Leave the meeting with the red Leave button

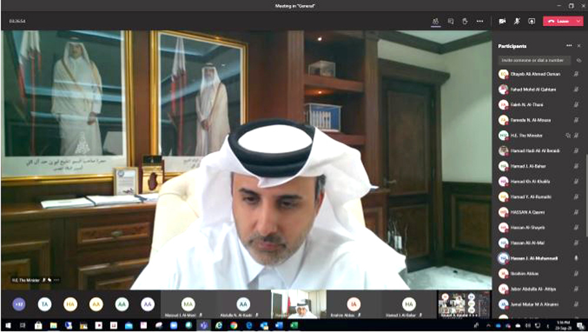click(x=559, y=21)
